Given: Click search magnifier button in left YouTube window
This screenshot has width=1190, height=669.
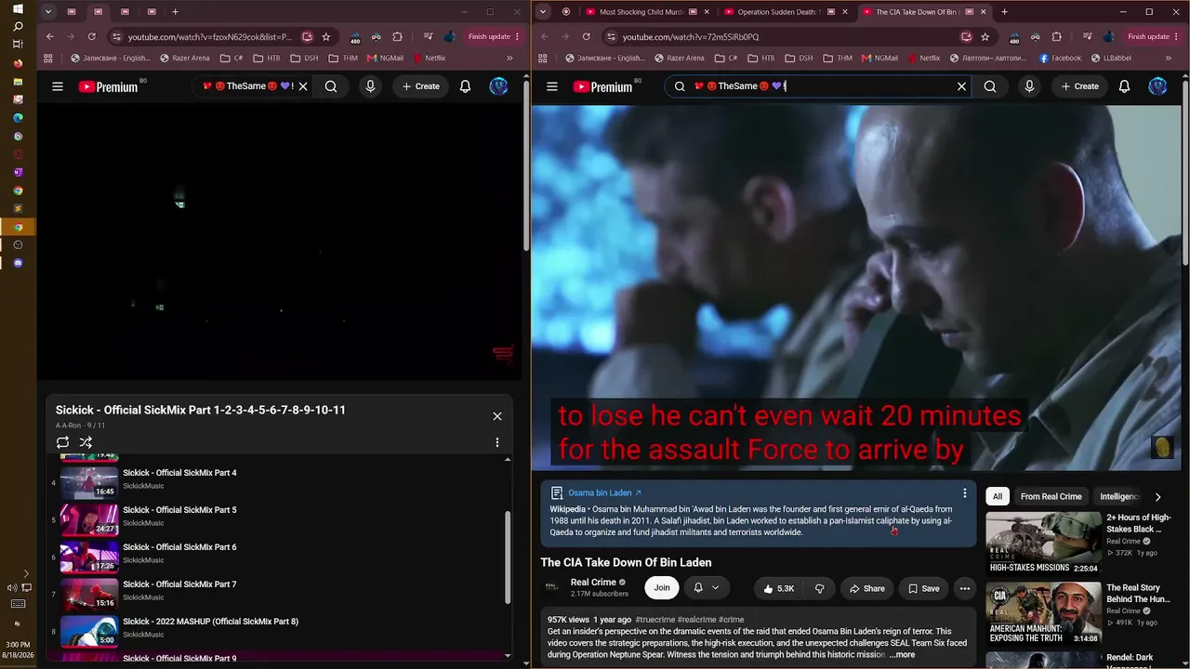Looking at the screenshot, I should click(x=331, y=86).
